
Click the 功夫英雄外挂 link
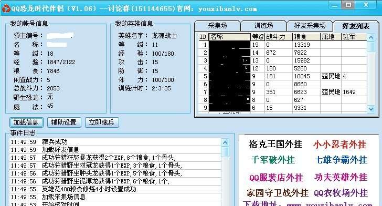tap(341, 177)
